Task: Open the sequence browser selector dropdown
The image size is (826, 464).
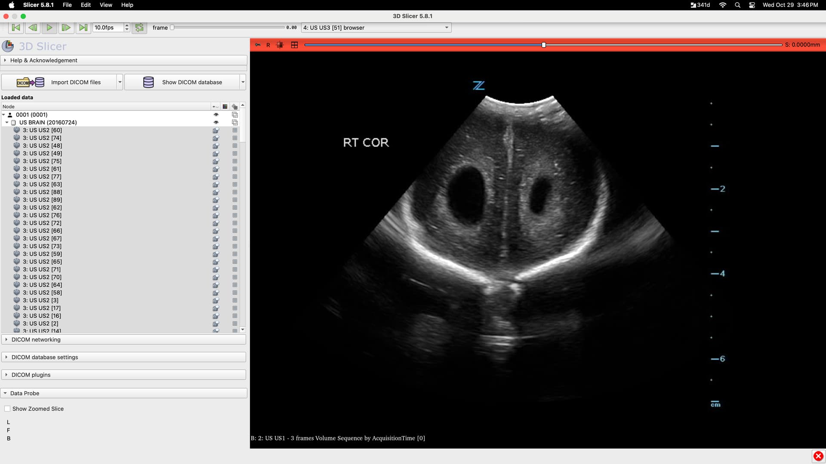Action: 376,27
